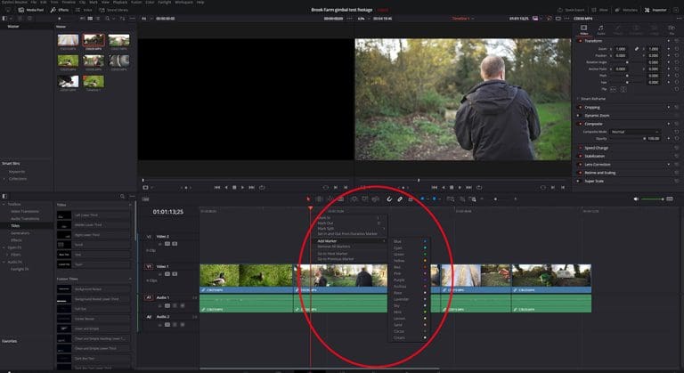Click the blue flag icon in timeline toolbar
Image resolution: width=684 pixels, height=373 pixels.
click(x=422, y=199)
